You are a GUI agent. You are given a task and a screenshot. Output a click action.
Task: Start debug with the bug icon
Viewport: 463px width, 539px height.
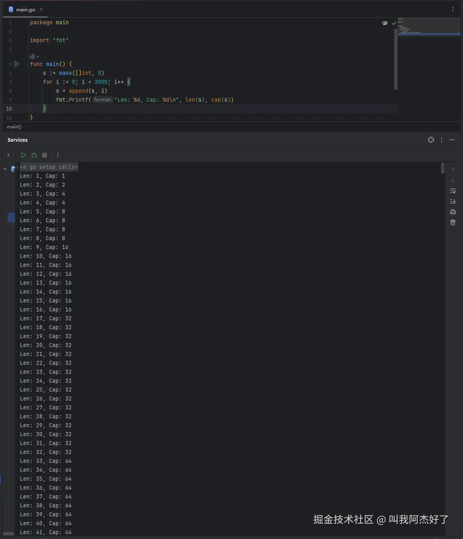(34, 155)
